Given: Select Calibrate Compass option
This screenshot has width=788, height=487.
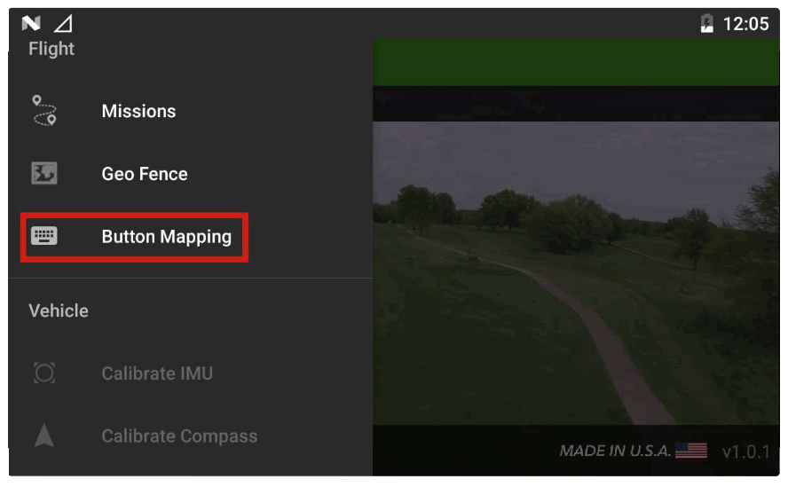Looking at the screenshot, I should [191, 436].
